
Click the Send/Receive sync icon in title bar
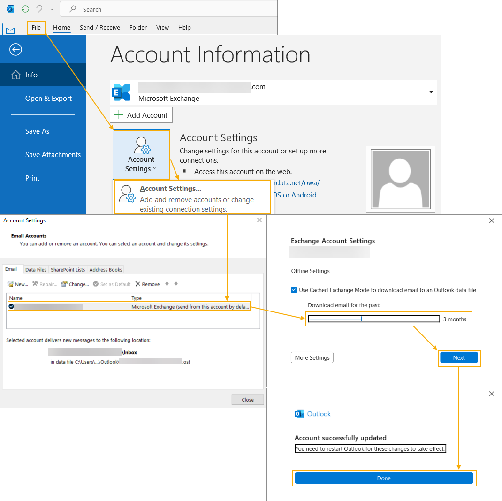25,9
